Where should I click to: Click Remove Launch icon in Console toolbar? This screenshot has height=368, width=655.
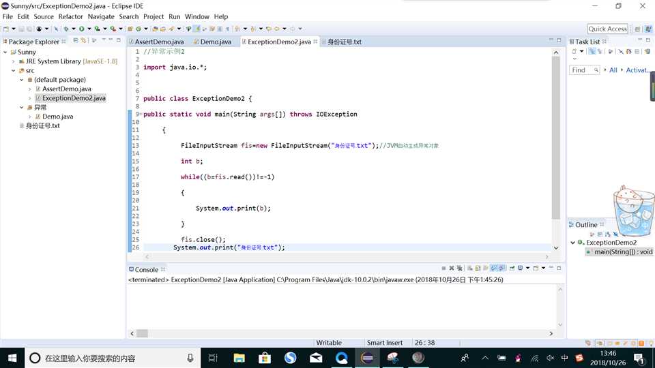click(x=452, y=268)
